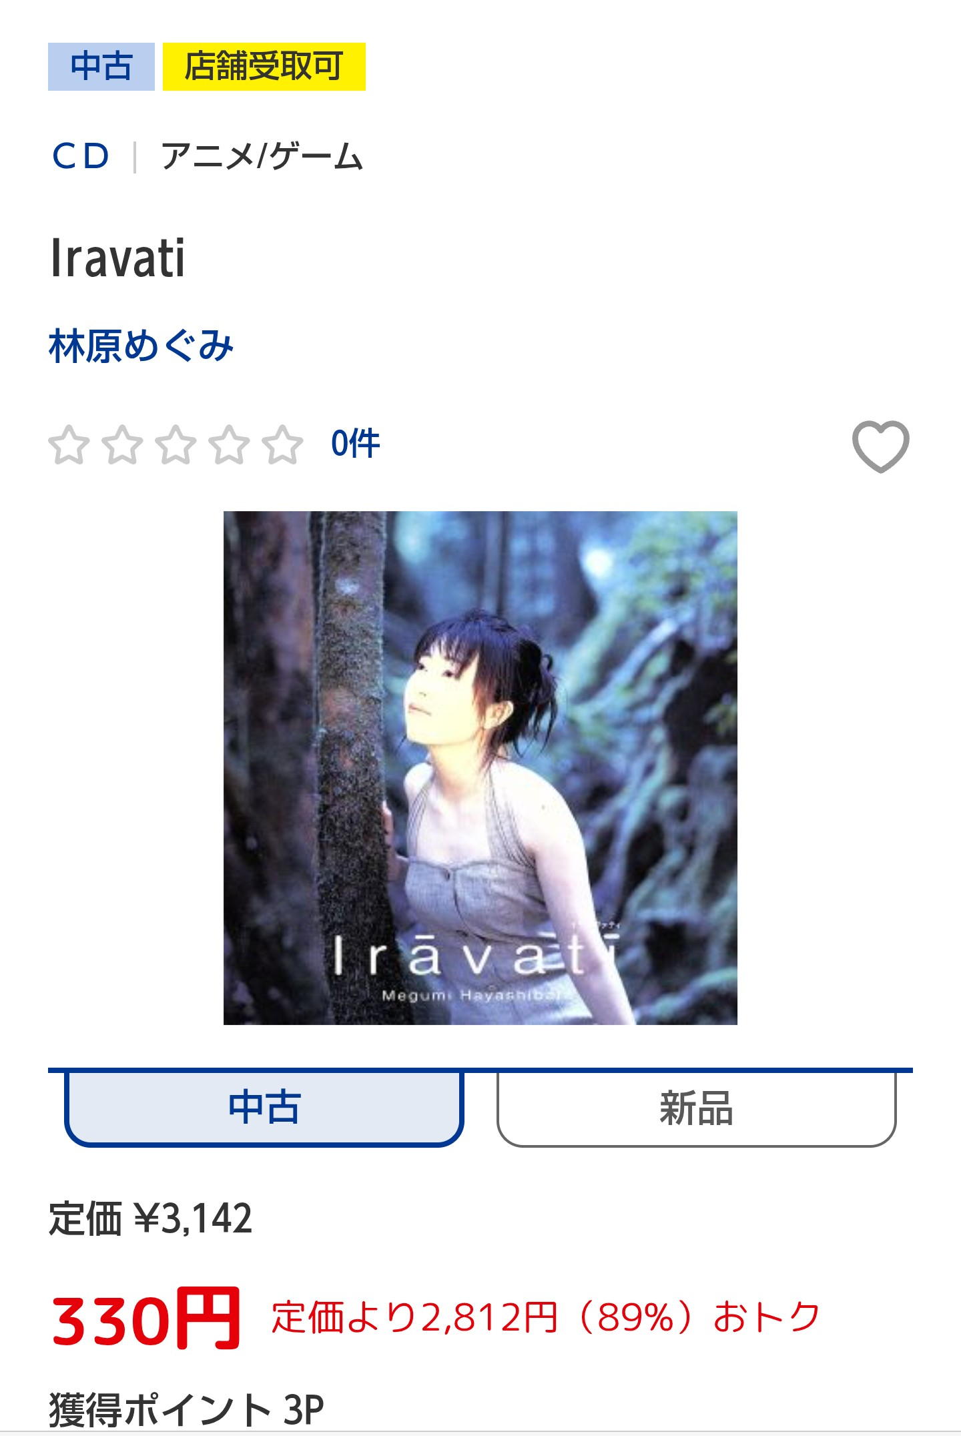Open the Iravati album cover image

coord(480,768)
